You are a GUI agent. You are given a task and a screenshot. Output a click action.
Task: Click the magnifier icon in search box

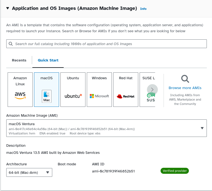point(11,44)
